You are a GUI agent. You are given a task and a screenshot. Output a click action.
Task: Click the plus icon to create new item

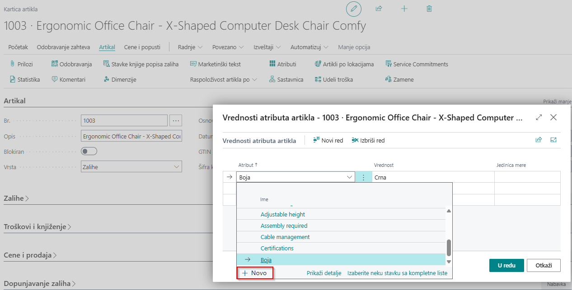click(404, 9)
